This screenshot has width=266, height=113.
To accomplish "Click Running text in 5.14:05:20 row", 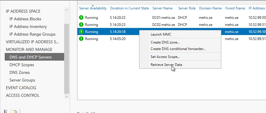I will pyautogui.click(x=92, y=39).
